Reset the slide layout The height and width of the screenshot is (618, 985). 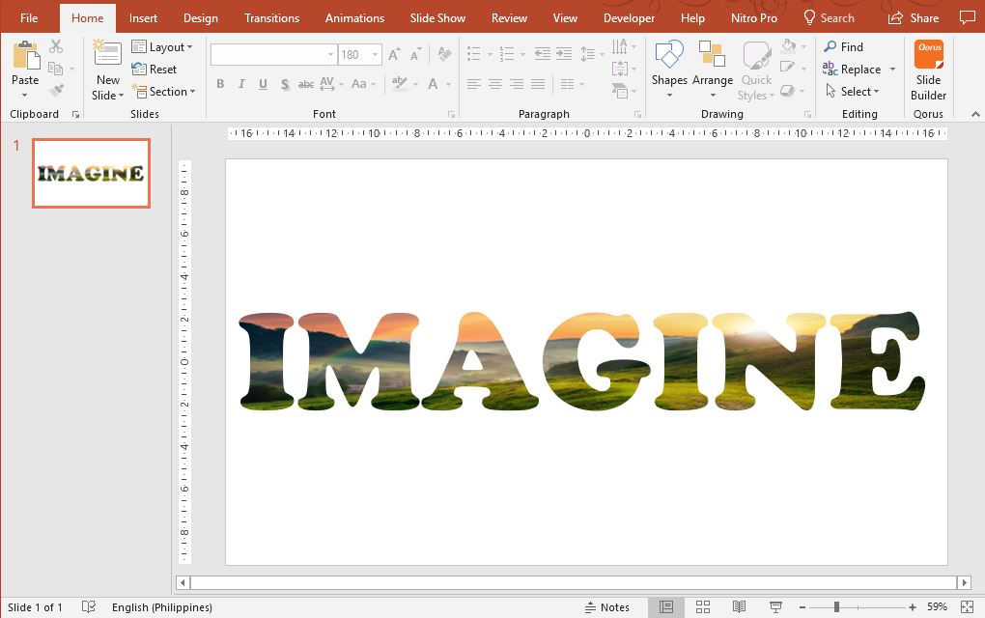pos(155,70)
